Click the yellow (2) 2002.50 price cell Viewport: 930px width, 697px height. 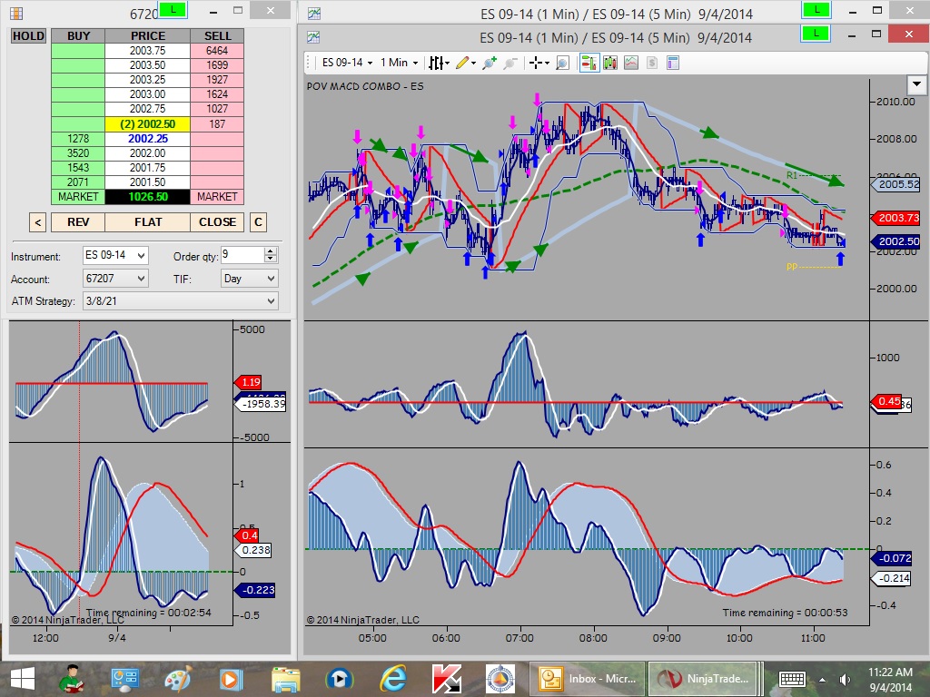coord(148,123)
